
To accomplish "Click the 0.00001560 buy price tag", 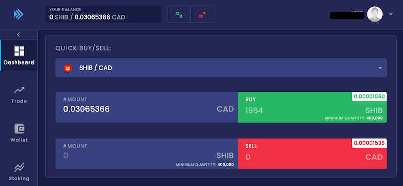I will (369, 96).
